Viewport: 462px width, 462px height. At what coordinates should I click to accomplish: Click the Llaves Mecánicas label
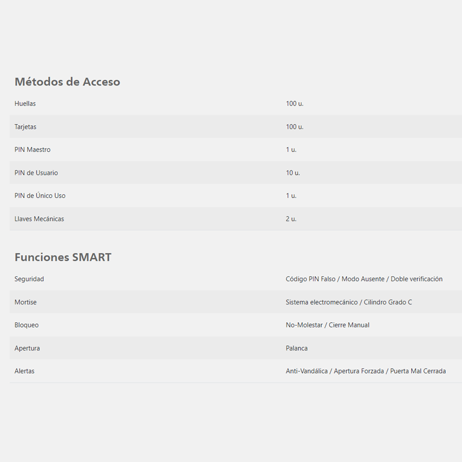(x=39, y=219)
